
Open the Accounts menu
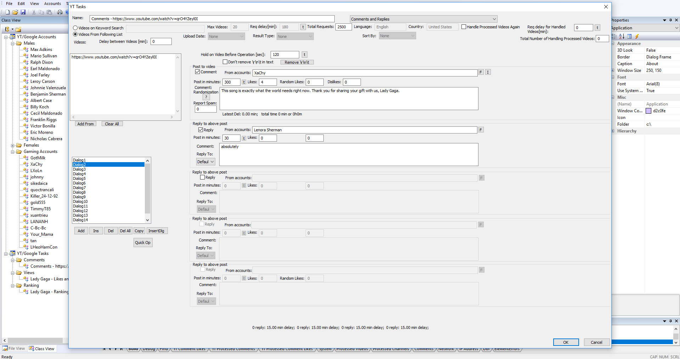tap(52, 4)
